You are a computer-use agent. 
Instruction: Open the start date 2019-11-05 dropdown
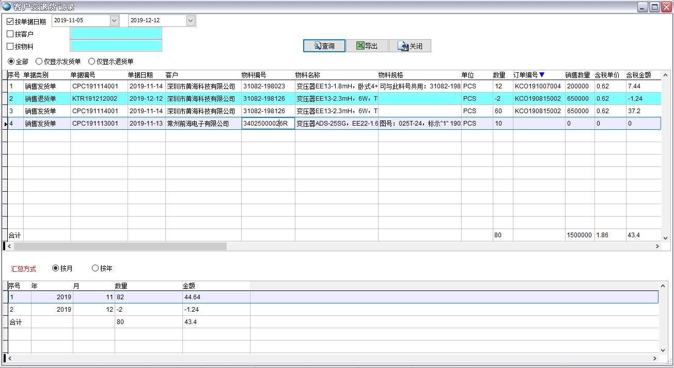114,21
